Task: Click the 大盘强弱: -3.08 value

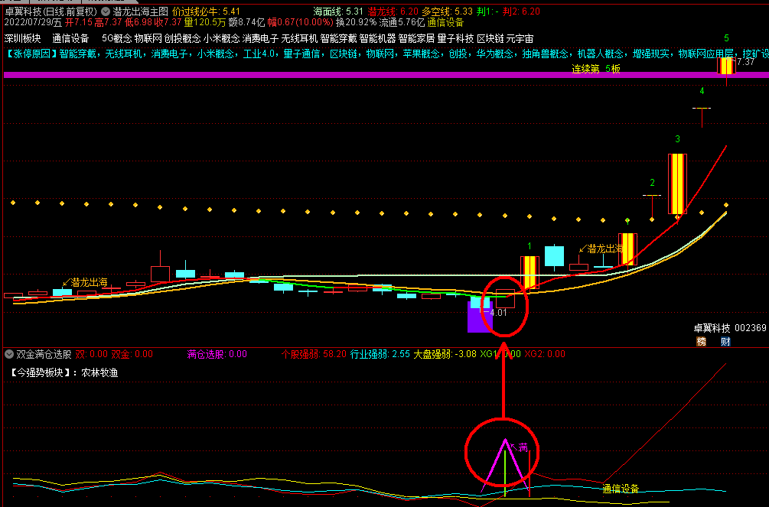Action: click(445, 354)
